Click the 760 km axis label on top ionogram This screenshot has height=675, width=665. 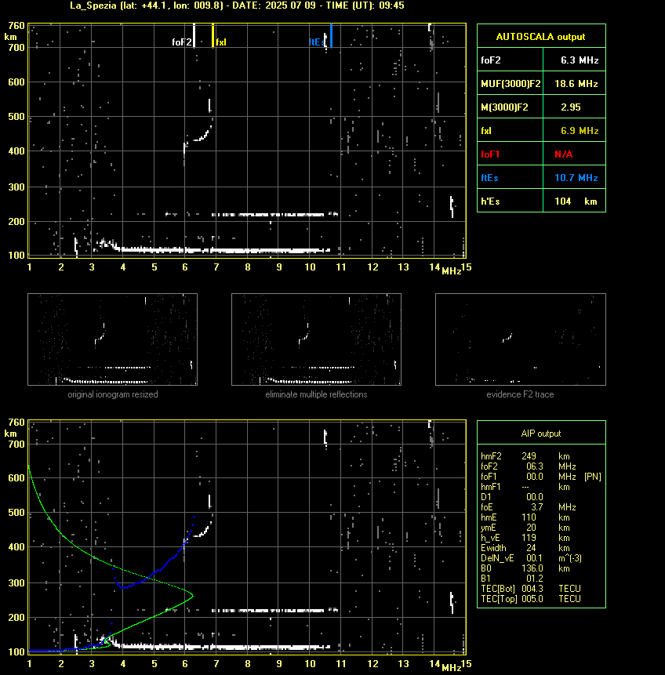pyautogui.click(x=16, y=26)
